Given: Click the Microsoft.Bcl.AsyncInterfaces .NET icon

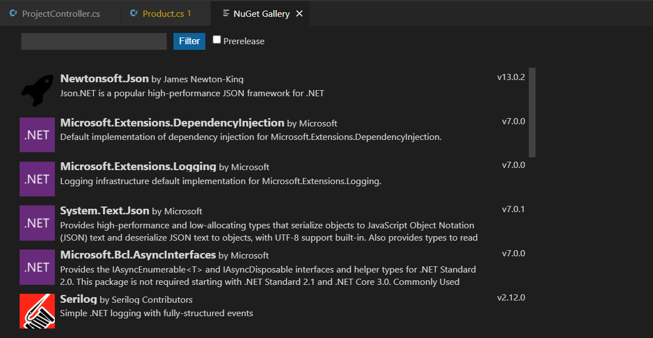Looking at the screenshot, I should pyautogui.click(x=37, y=267).
